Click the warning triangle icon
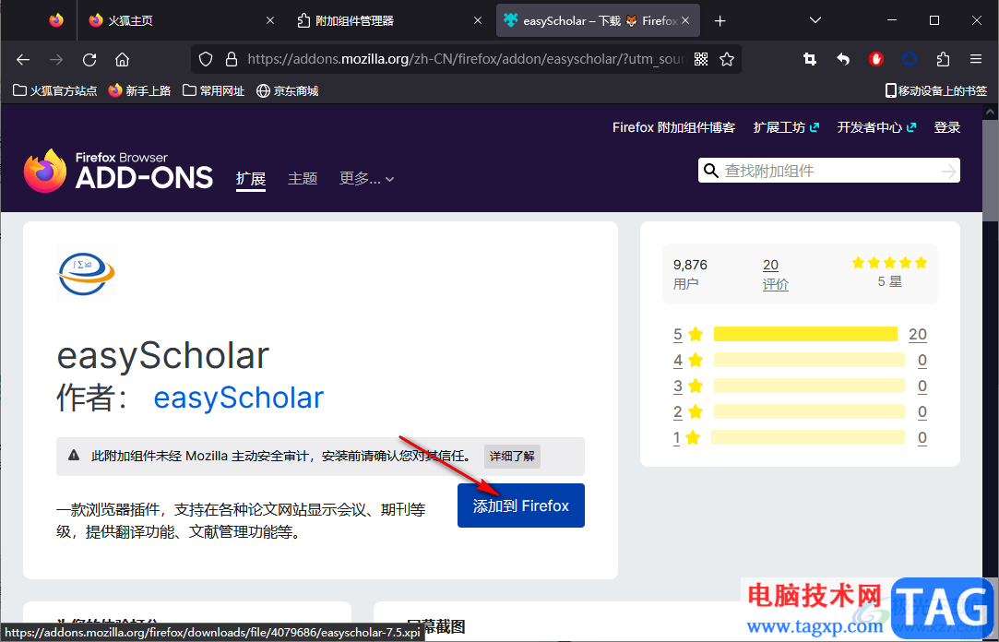 (x=74, y=455)
